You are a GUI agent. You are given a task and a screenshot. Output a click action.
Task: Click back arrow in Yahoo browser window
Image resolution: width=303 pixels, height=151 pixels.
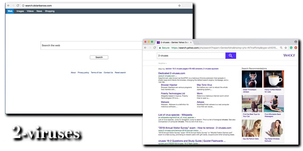tap(145, 48)
